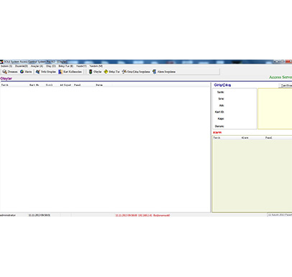The height and width of the screenshot is (277, 292).
Task: Click the Panel column header in Olaylar
Action: pos(77,85)
